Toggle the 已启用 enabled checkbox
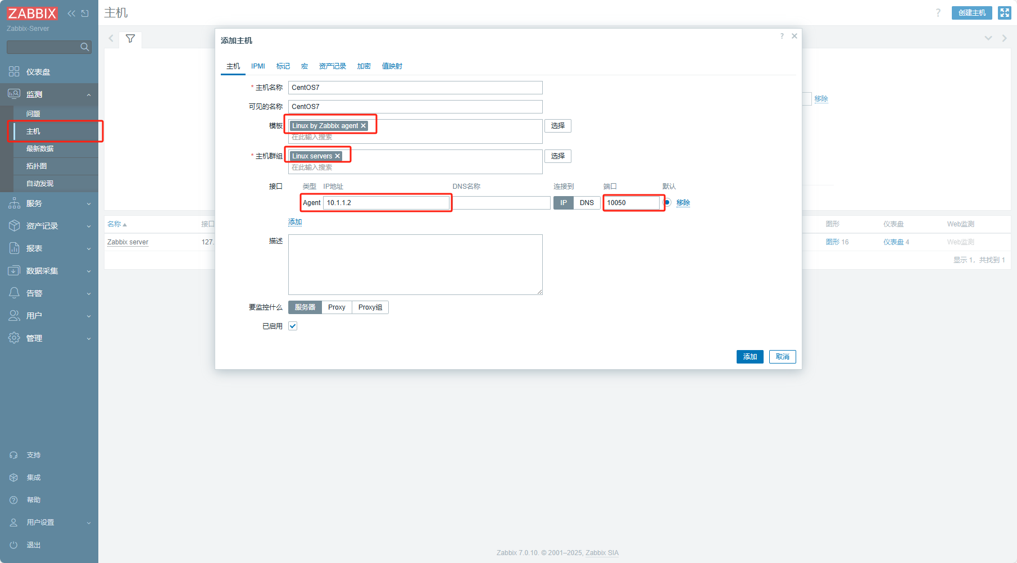This screenshot has width=1017, height=563. click(293, 326)
